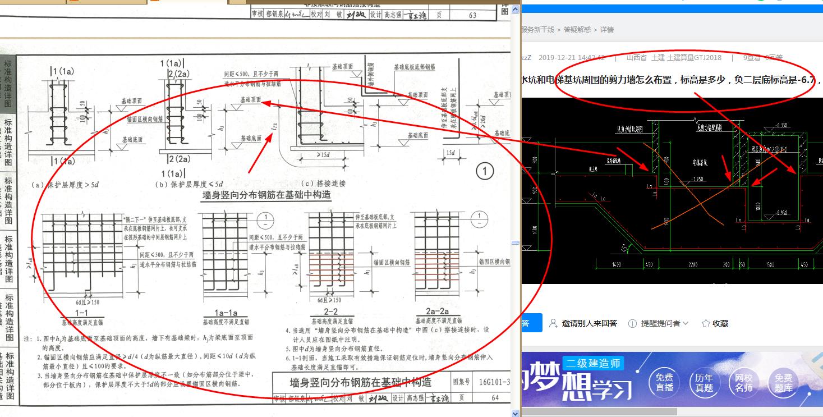The height and width of the screenshot is (417, 823).
Task: Open the 服务新干线 breadcrumb link
Action: [538, 30]
